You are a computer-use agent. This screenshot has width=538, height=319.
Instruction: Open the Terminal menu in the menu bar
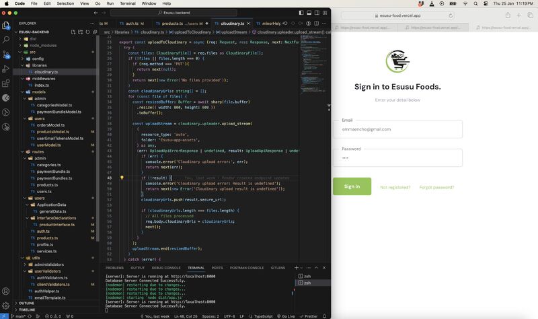(128, 3)
